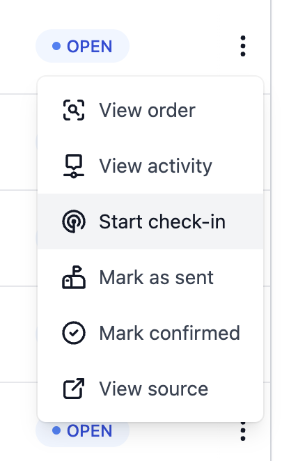Choose the highlighted Start check-in label
The image size is (298, 461).
tap(162, 221)
